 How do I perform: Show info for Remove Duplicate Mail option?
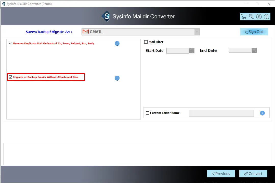pyautogui.click(x=117, y=44)
